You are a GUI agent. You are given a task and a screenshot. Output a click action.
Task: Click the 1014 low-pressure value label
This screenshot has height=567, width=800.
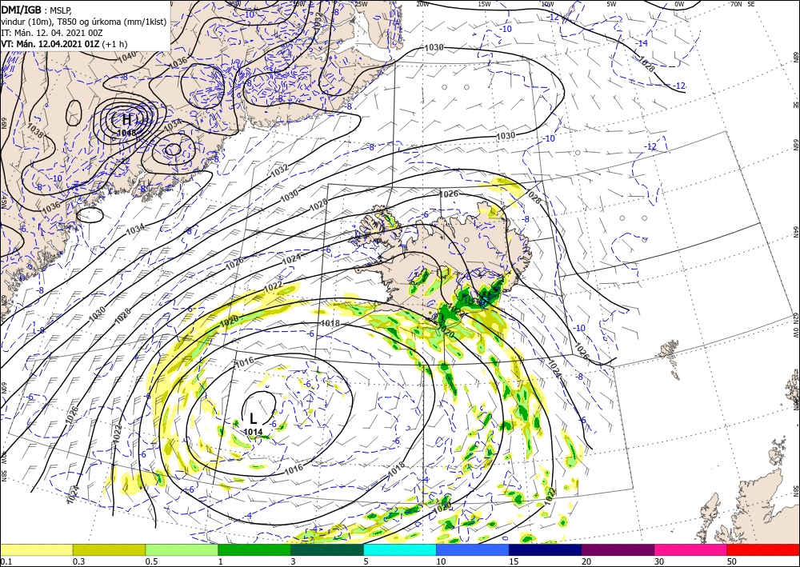click(253, 432)
